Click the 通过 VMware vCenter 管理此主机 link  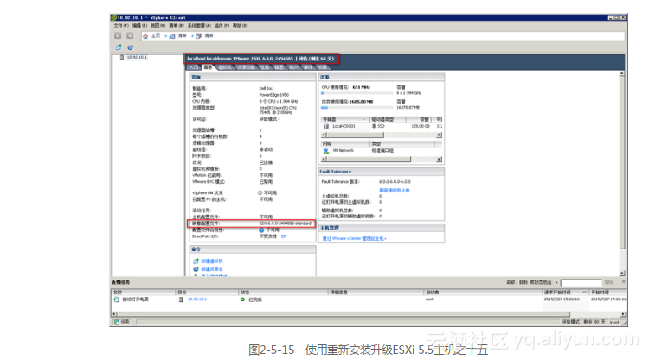tap(354, 238)
